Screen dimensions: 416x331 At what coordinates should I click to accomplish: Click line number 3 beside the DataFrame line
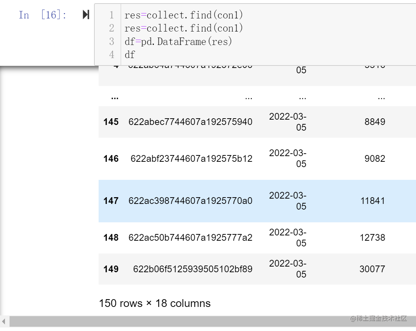pos(112,41)
